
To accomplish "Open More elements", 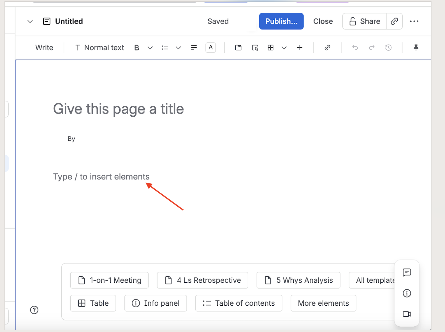I will pyautogui.click(x=323, y=303).
